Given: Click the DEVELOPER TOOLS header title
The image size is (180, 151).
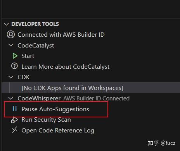Looking at the screenshot, I should [x=35, y=24].
